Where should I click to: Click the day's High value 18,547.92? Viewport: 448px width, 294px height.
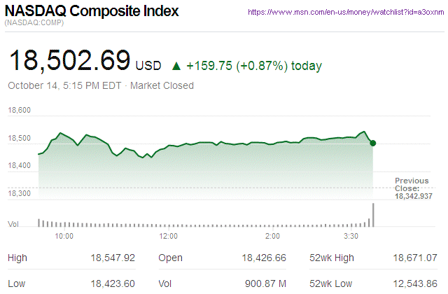[x=113, y=258]
